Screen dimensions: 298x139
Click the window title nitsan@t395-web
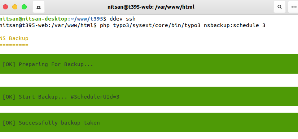coord(151,7)
